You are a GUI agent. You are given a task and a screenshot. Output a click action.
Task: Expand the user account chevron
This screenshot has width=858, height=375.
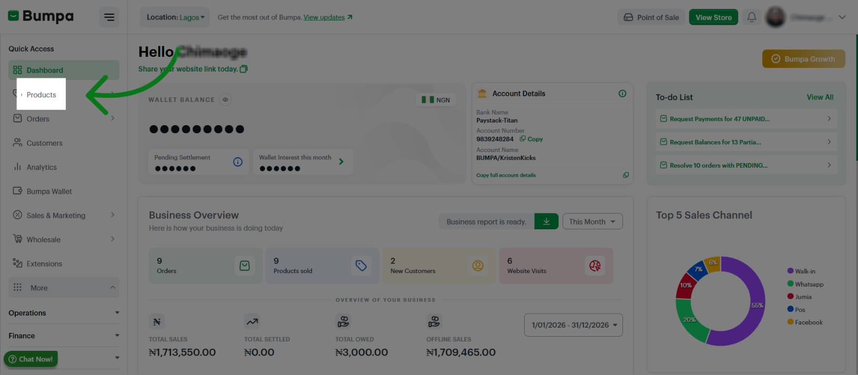[x=842, y=17]
